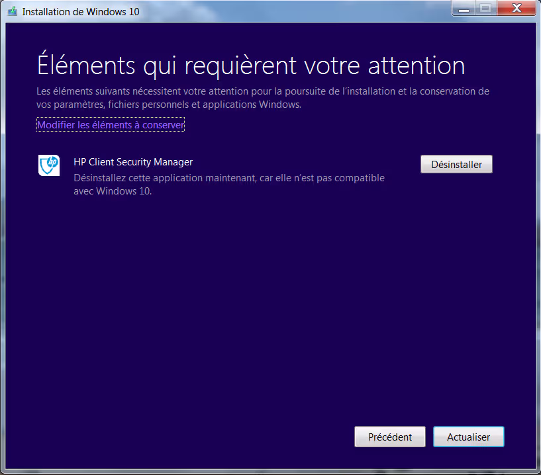Go back with the Précédent button

point(389,437)
